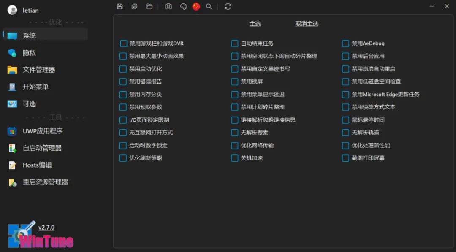Click the 可选 icon in sidebar

(x=12, y=104)
